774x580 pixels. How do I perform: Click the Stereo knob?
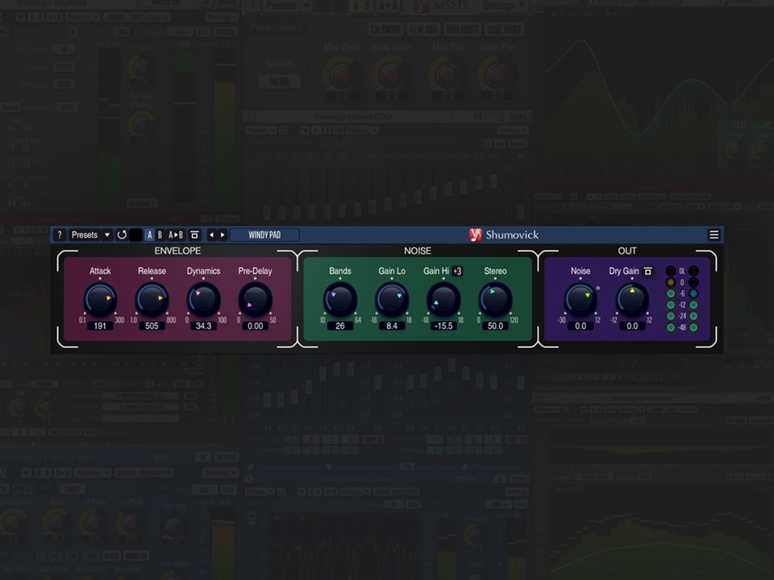(495, 300)
